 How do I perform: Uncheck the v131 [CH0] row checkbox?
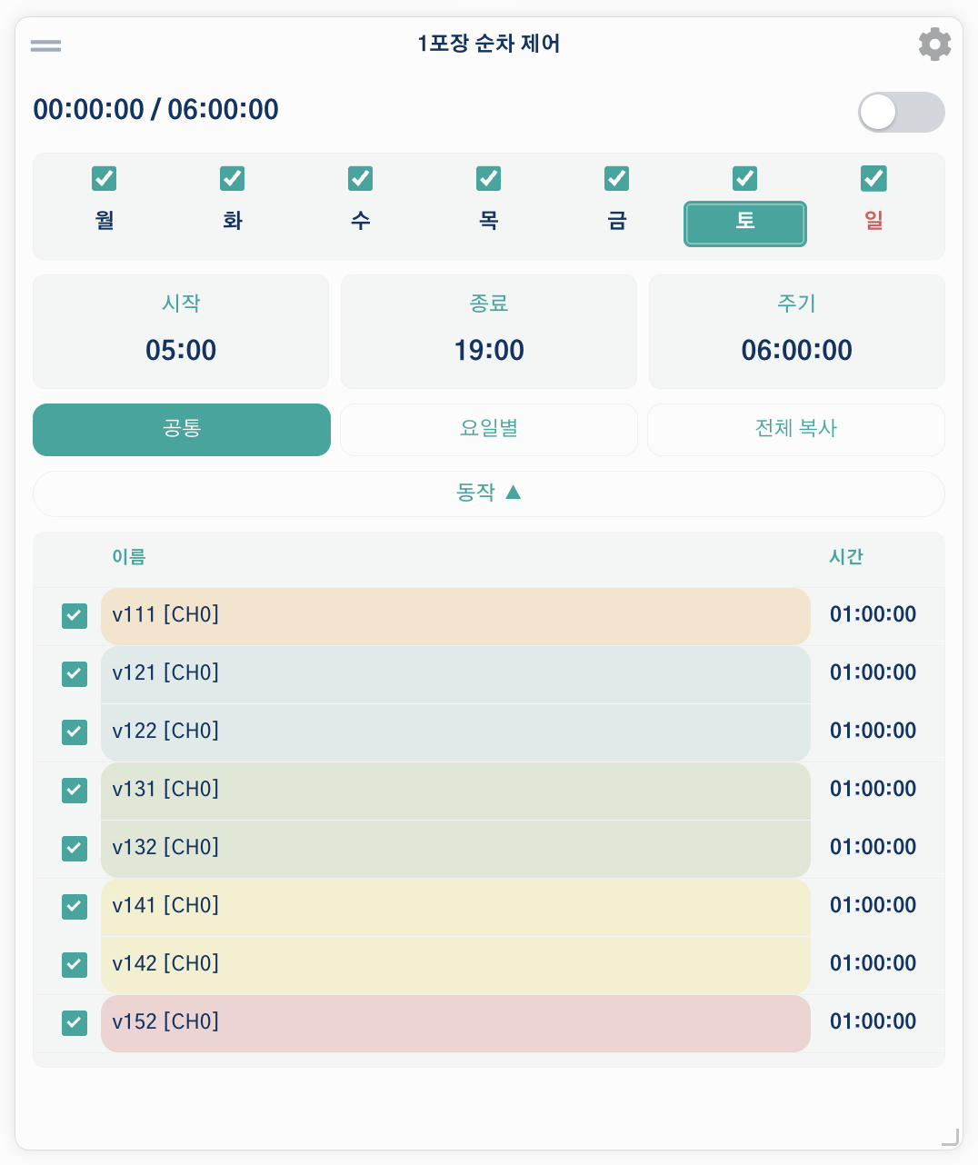point(75,791)
